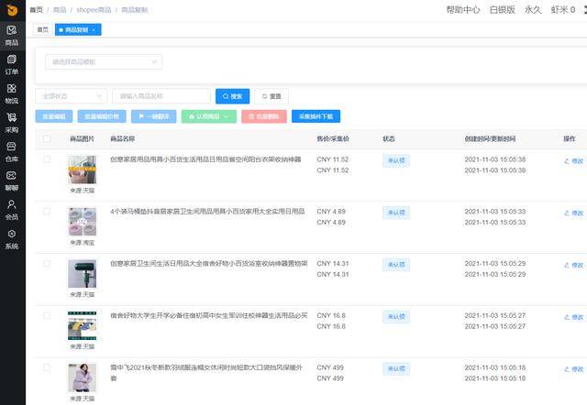Open the 物流 logistics icon in the sidebar
This screenshot has width=587, height=405.
coord(12,93)
